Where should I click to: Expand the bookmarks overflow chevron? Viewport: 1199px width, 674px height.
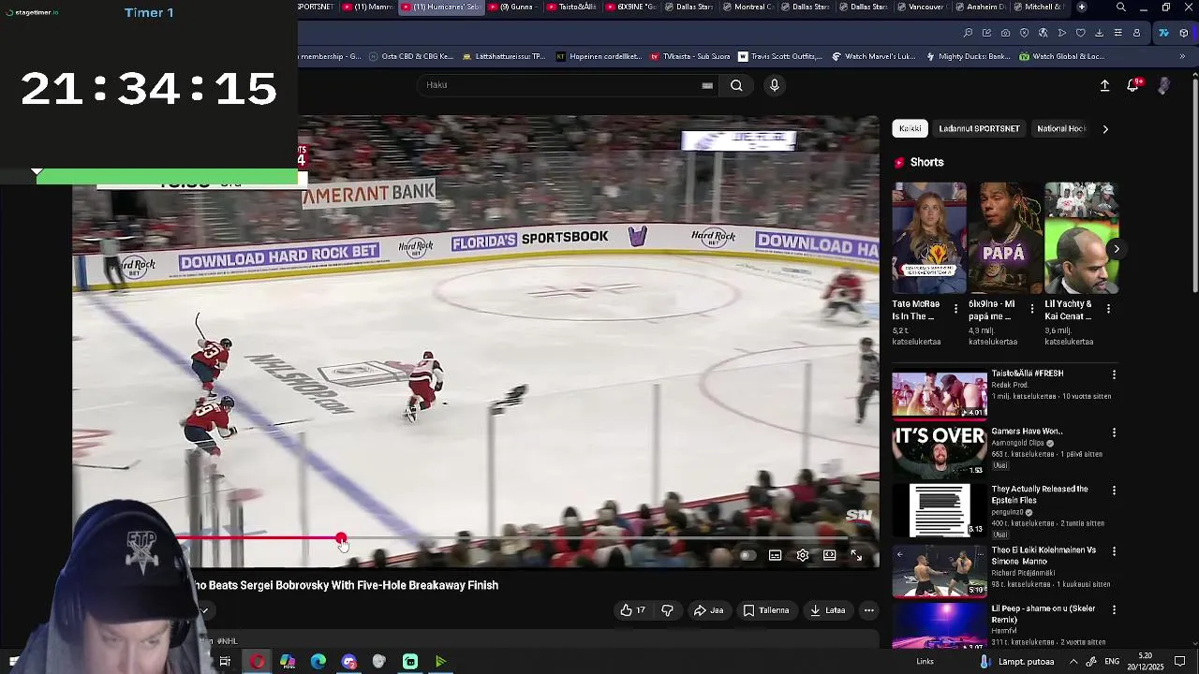click(x=1182, y=56)
